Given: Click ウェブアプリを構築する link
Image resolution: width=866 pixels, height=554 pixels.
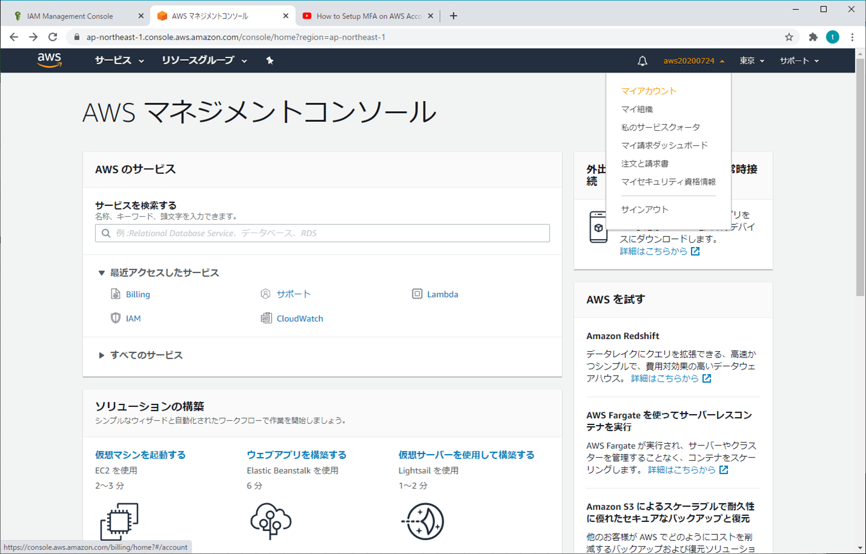Looking at the screenshot, I should tap(296, 455).
